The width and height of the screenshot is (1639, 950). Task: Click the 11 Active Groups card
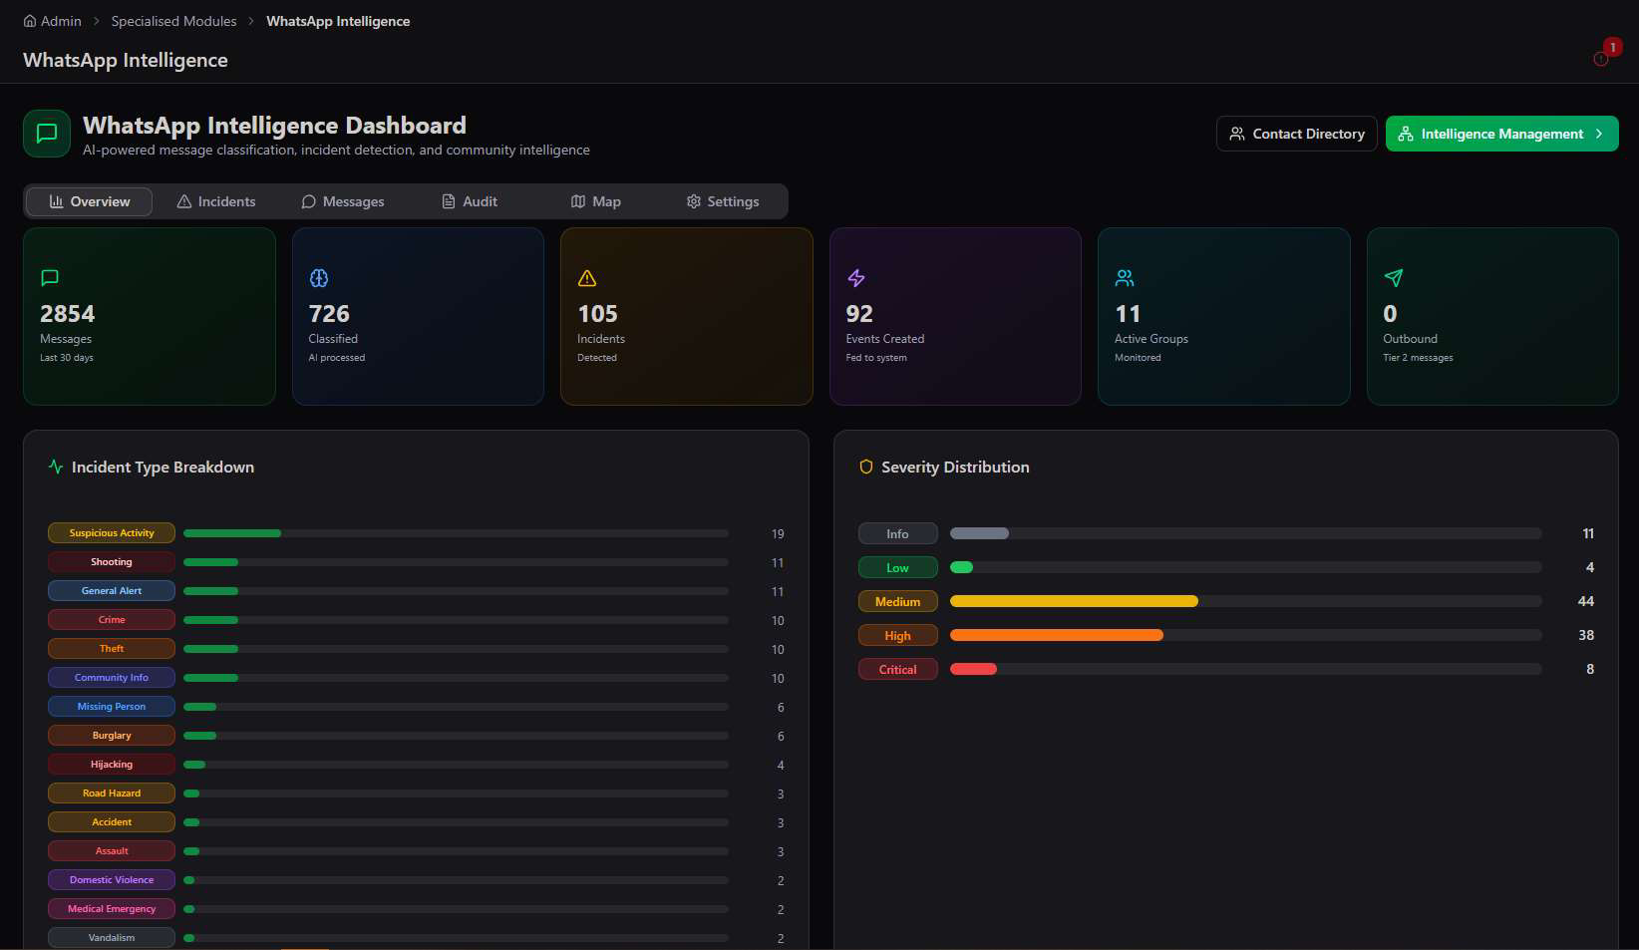coord(1224,316)
